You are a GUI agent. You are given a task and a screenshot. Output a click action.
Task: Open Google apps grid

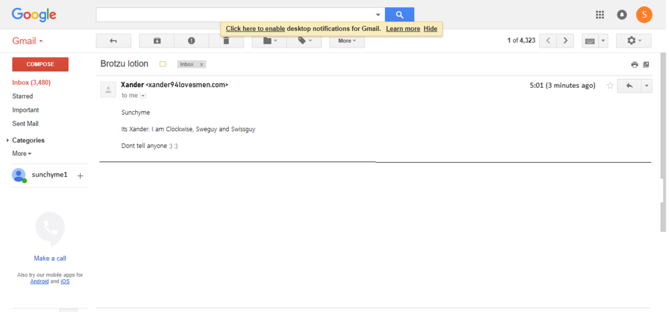coord(599,14)
